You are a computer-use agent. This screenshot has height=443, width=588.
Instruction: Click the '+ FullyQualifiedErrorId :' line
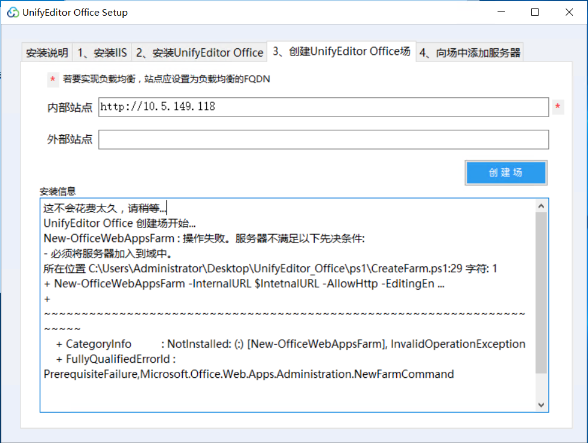click(116, 359)
